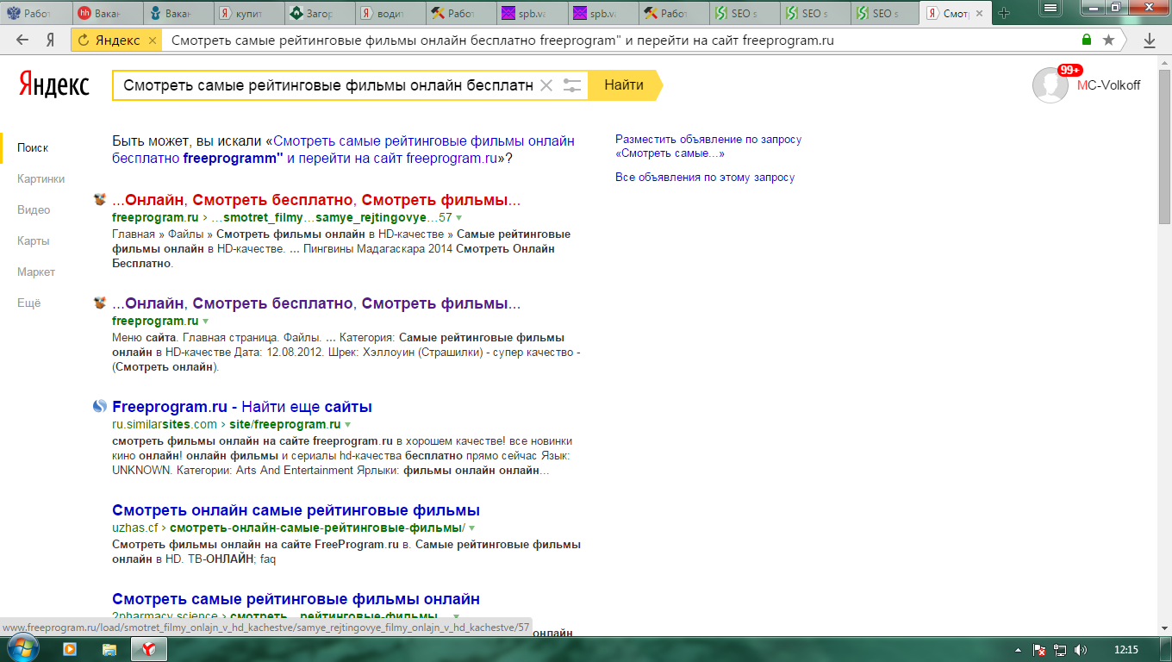The height and width of the screenshot is (662, 1172).
Task: Expand arrow after first result's URL ending in 57
Action: 458,218
